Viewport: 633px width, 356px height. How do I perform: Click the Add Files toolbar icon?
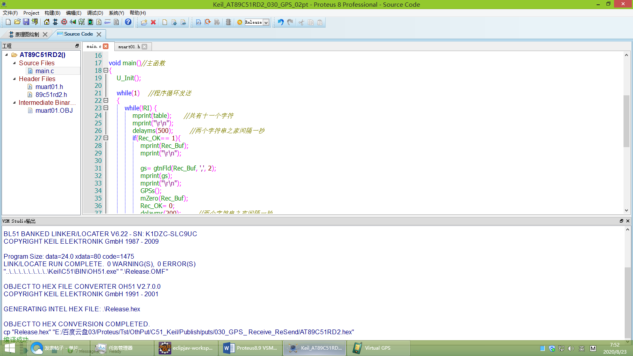(174, 22)
